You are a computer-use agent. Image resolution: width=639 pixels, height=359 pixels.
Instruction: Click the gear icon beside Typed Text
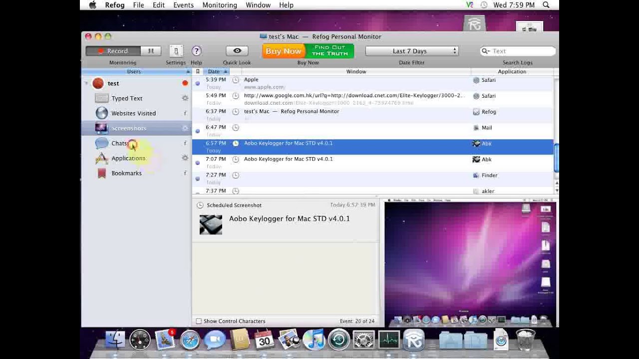[185, 98]
